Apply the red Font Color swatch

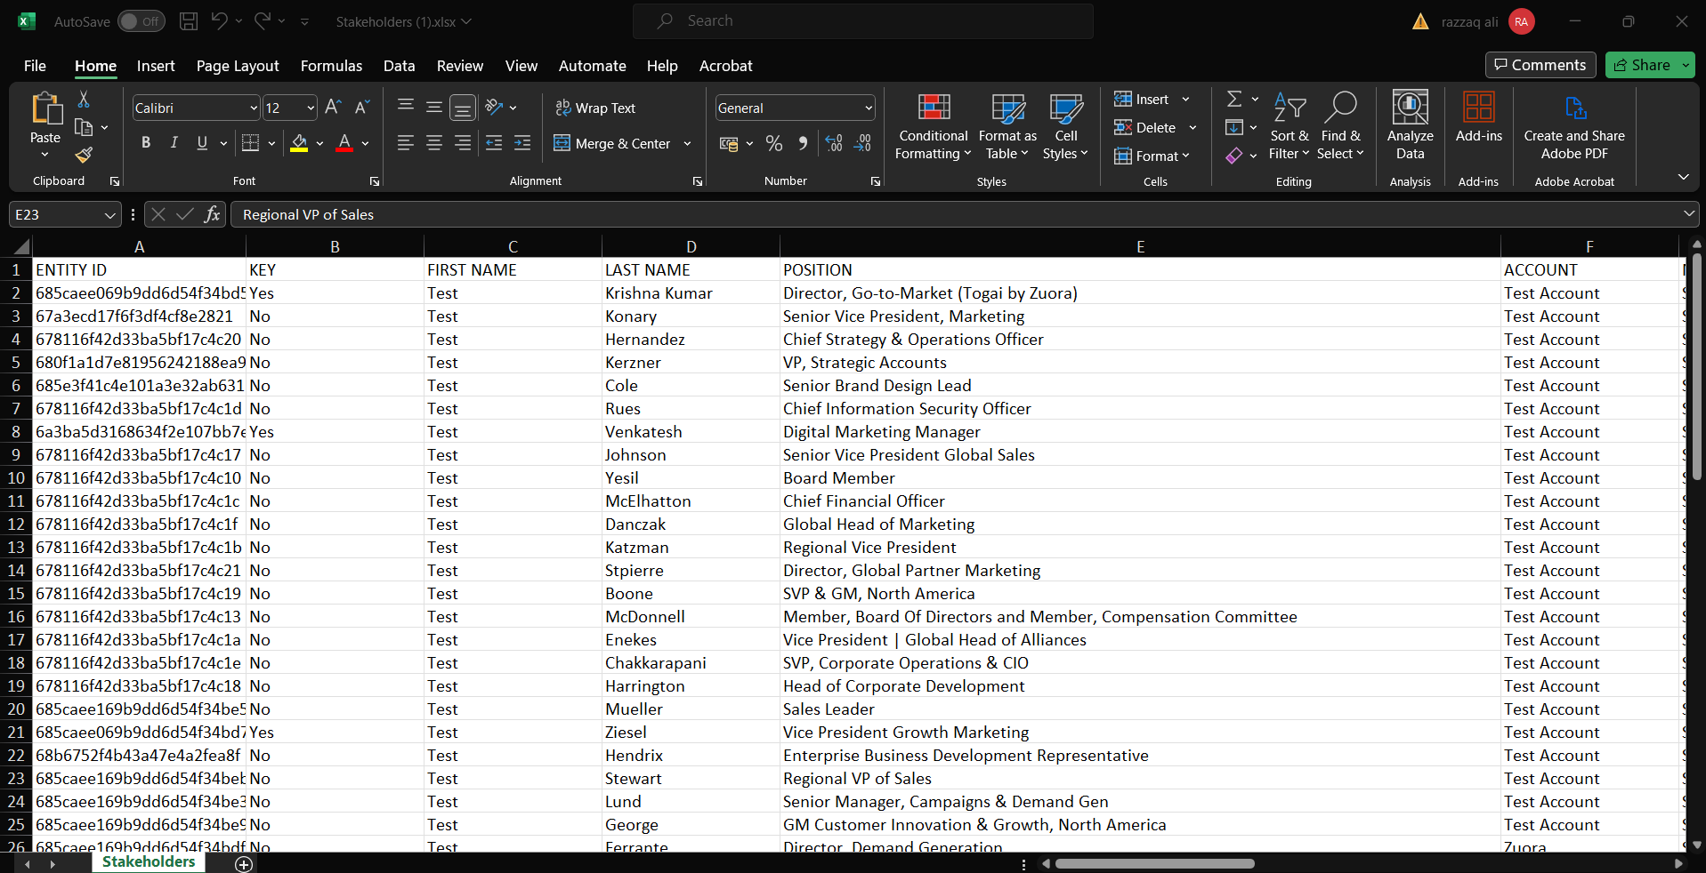[x=344, y=143]
